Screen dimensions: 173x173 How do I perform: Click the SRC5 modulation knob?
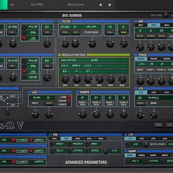click(x=111, y=80)
